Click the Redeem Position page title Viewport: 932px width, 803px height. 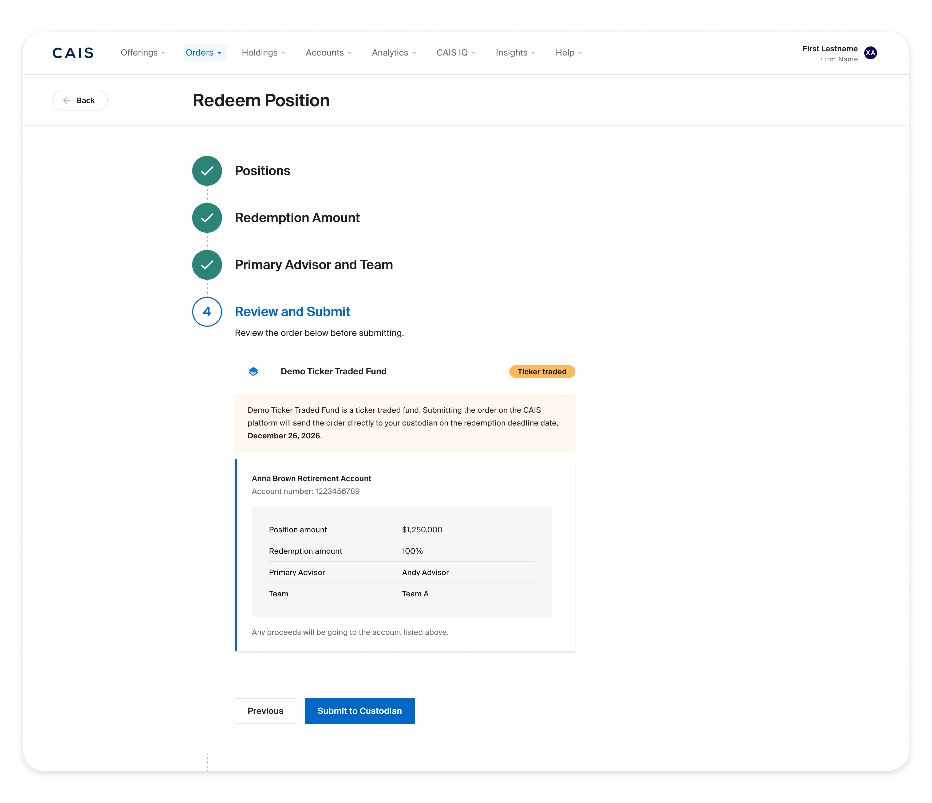coord(261,100)
